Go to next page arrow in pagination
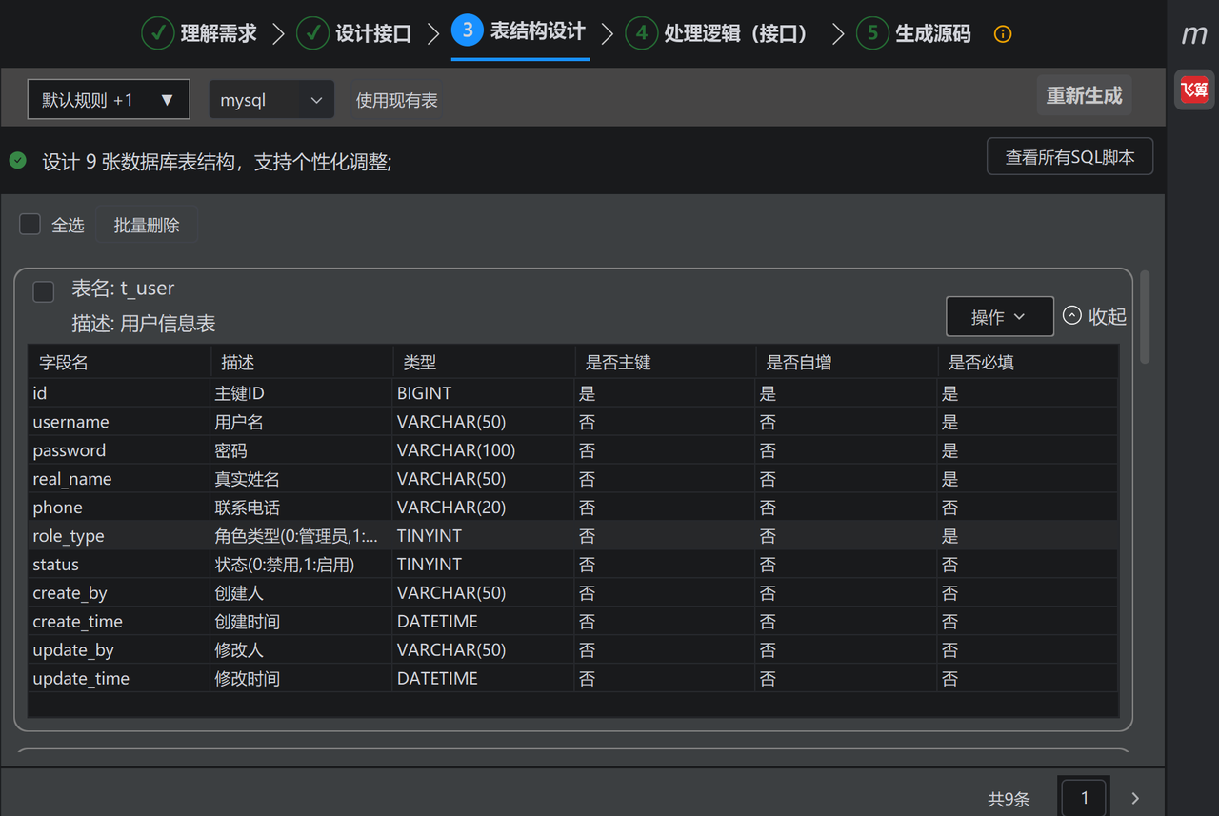The height and width of the screenshot is (816, 1219). point(1135,799)
